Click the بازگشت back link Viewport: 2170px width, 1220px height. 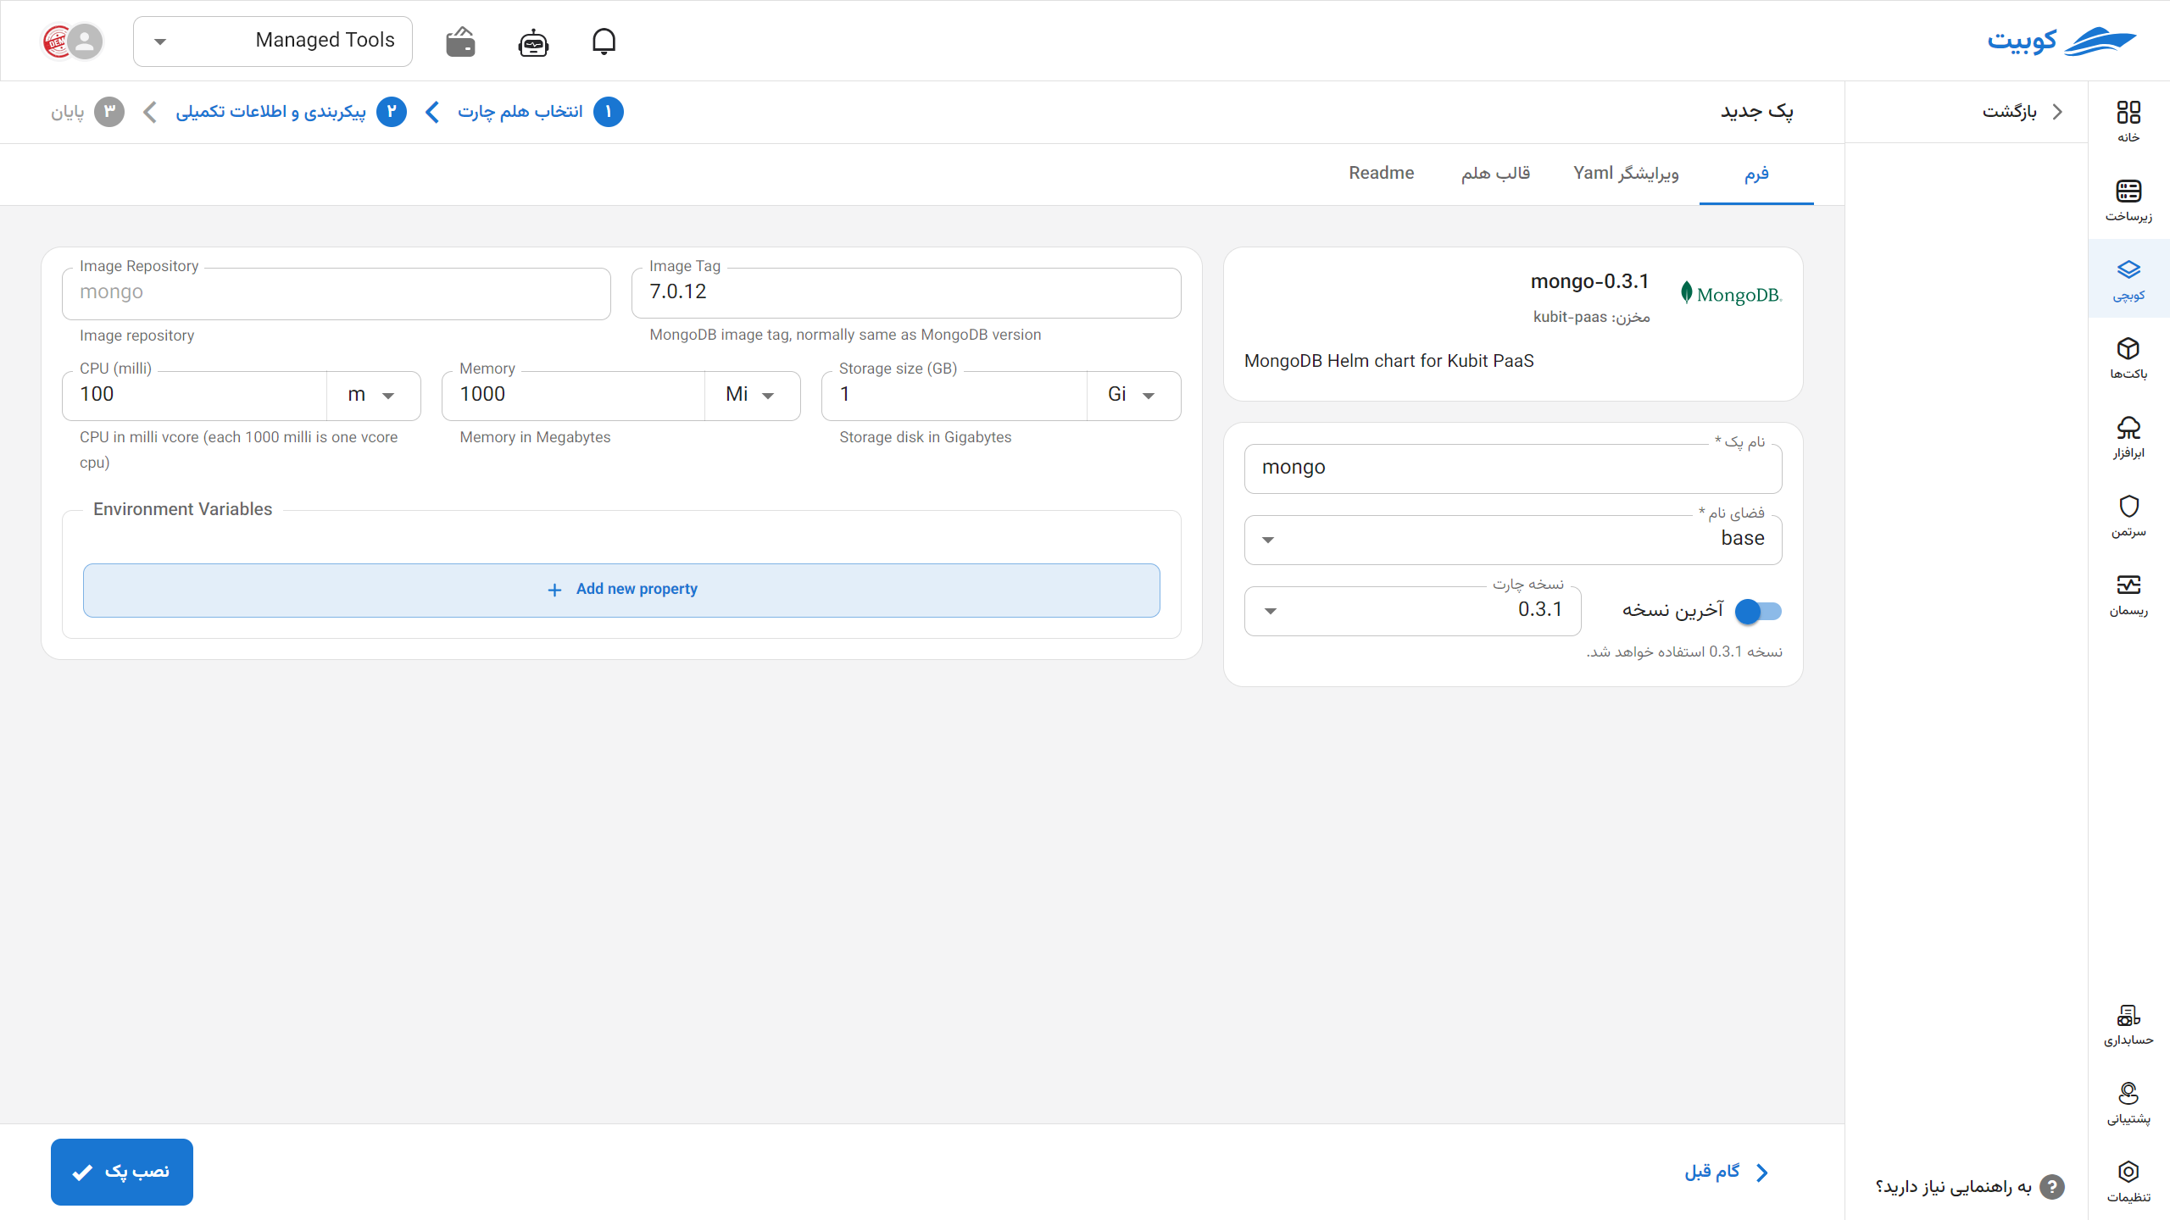(2009, 112)
